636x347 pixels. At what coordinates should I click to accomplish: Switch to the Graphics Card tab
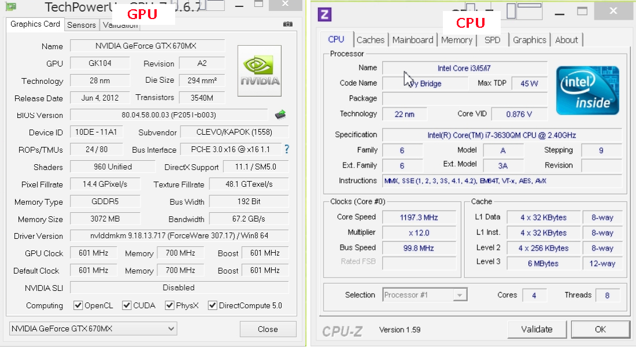coord(35,24)
